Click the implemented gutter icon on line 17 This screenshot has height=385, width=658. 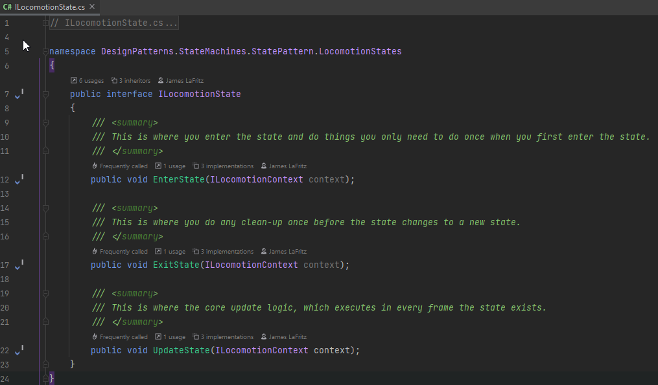(x=19, y=265)
